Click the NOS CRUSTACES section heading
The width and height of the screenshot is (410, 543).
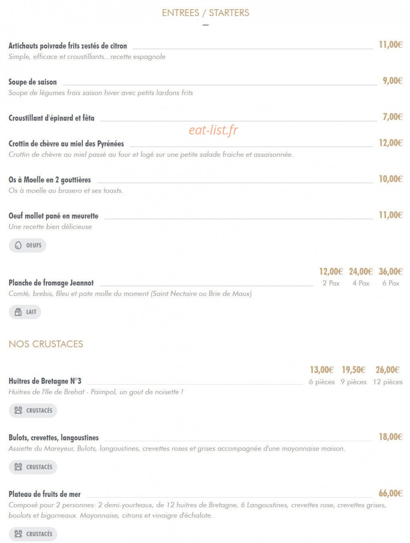click(x=46, y=344)
